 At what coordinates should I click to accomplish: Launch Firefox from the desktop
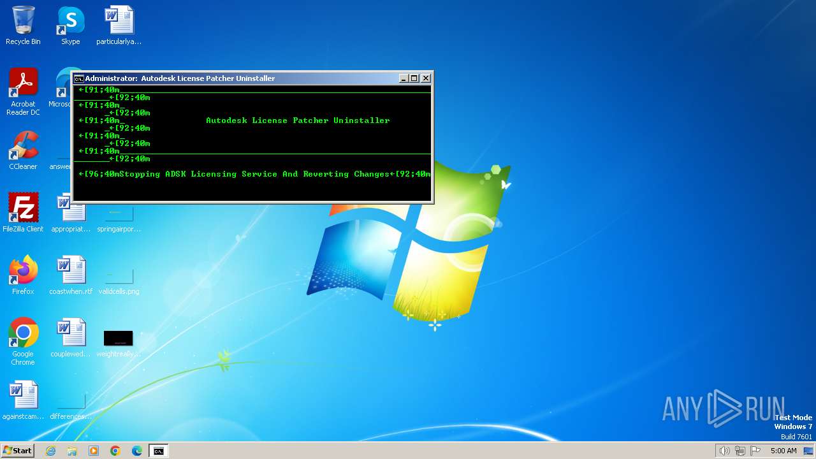click(x=23, y=275)
